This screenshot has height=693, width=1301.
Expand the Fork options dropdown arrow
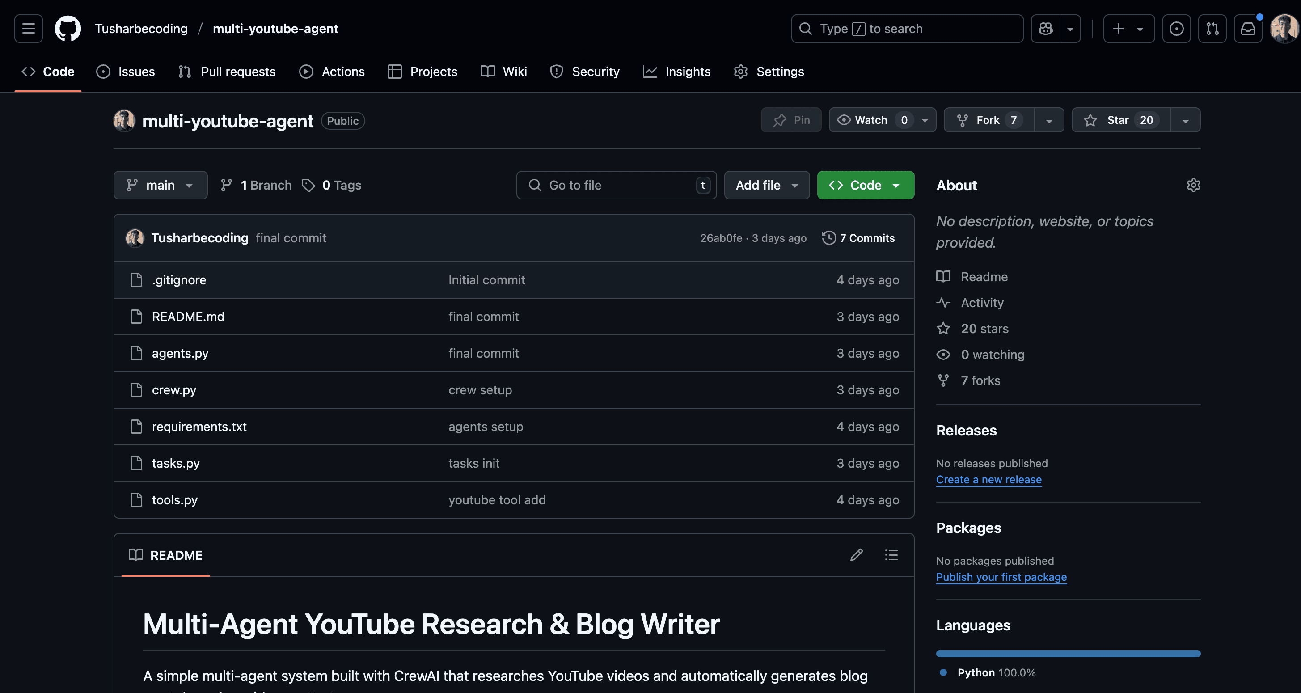pos(1049,120)
